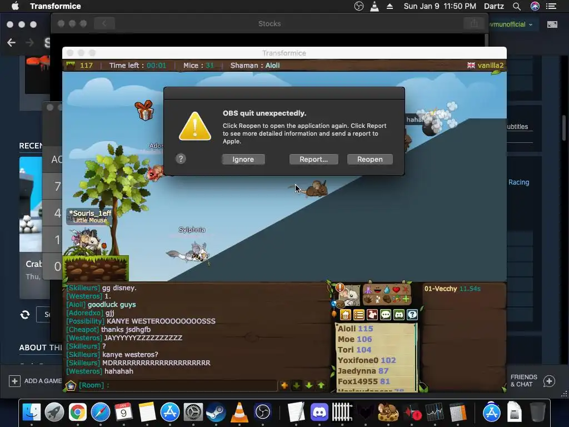Open Steam from the Dock
This screenshot has height=427, width=569.
tap(216, 412)
